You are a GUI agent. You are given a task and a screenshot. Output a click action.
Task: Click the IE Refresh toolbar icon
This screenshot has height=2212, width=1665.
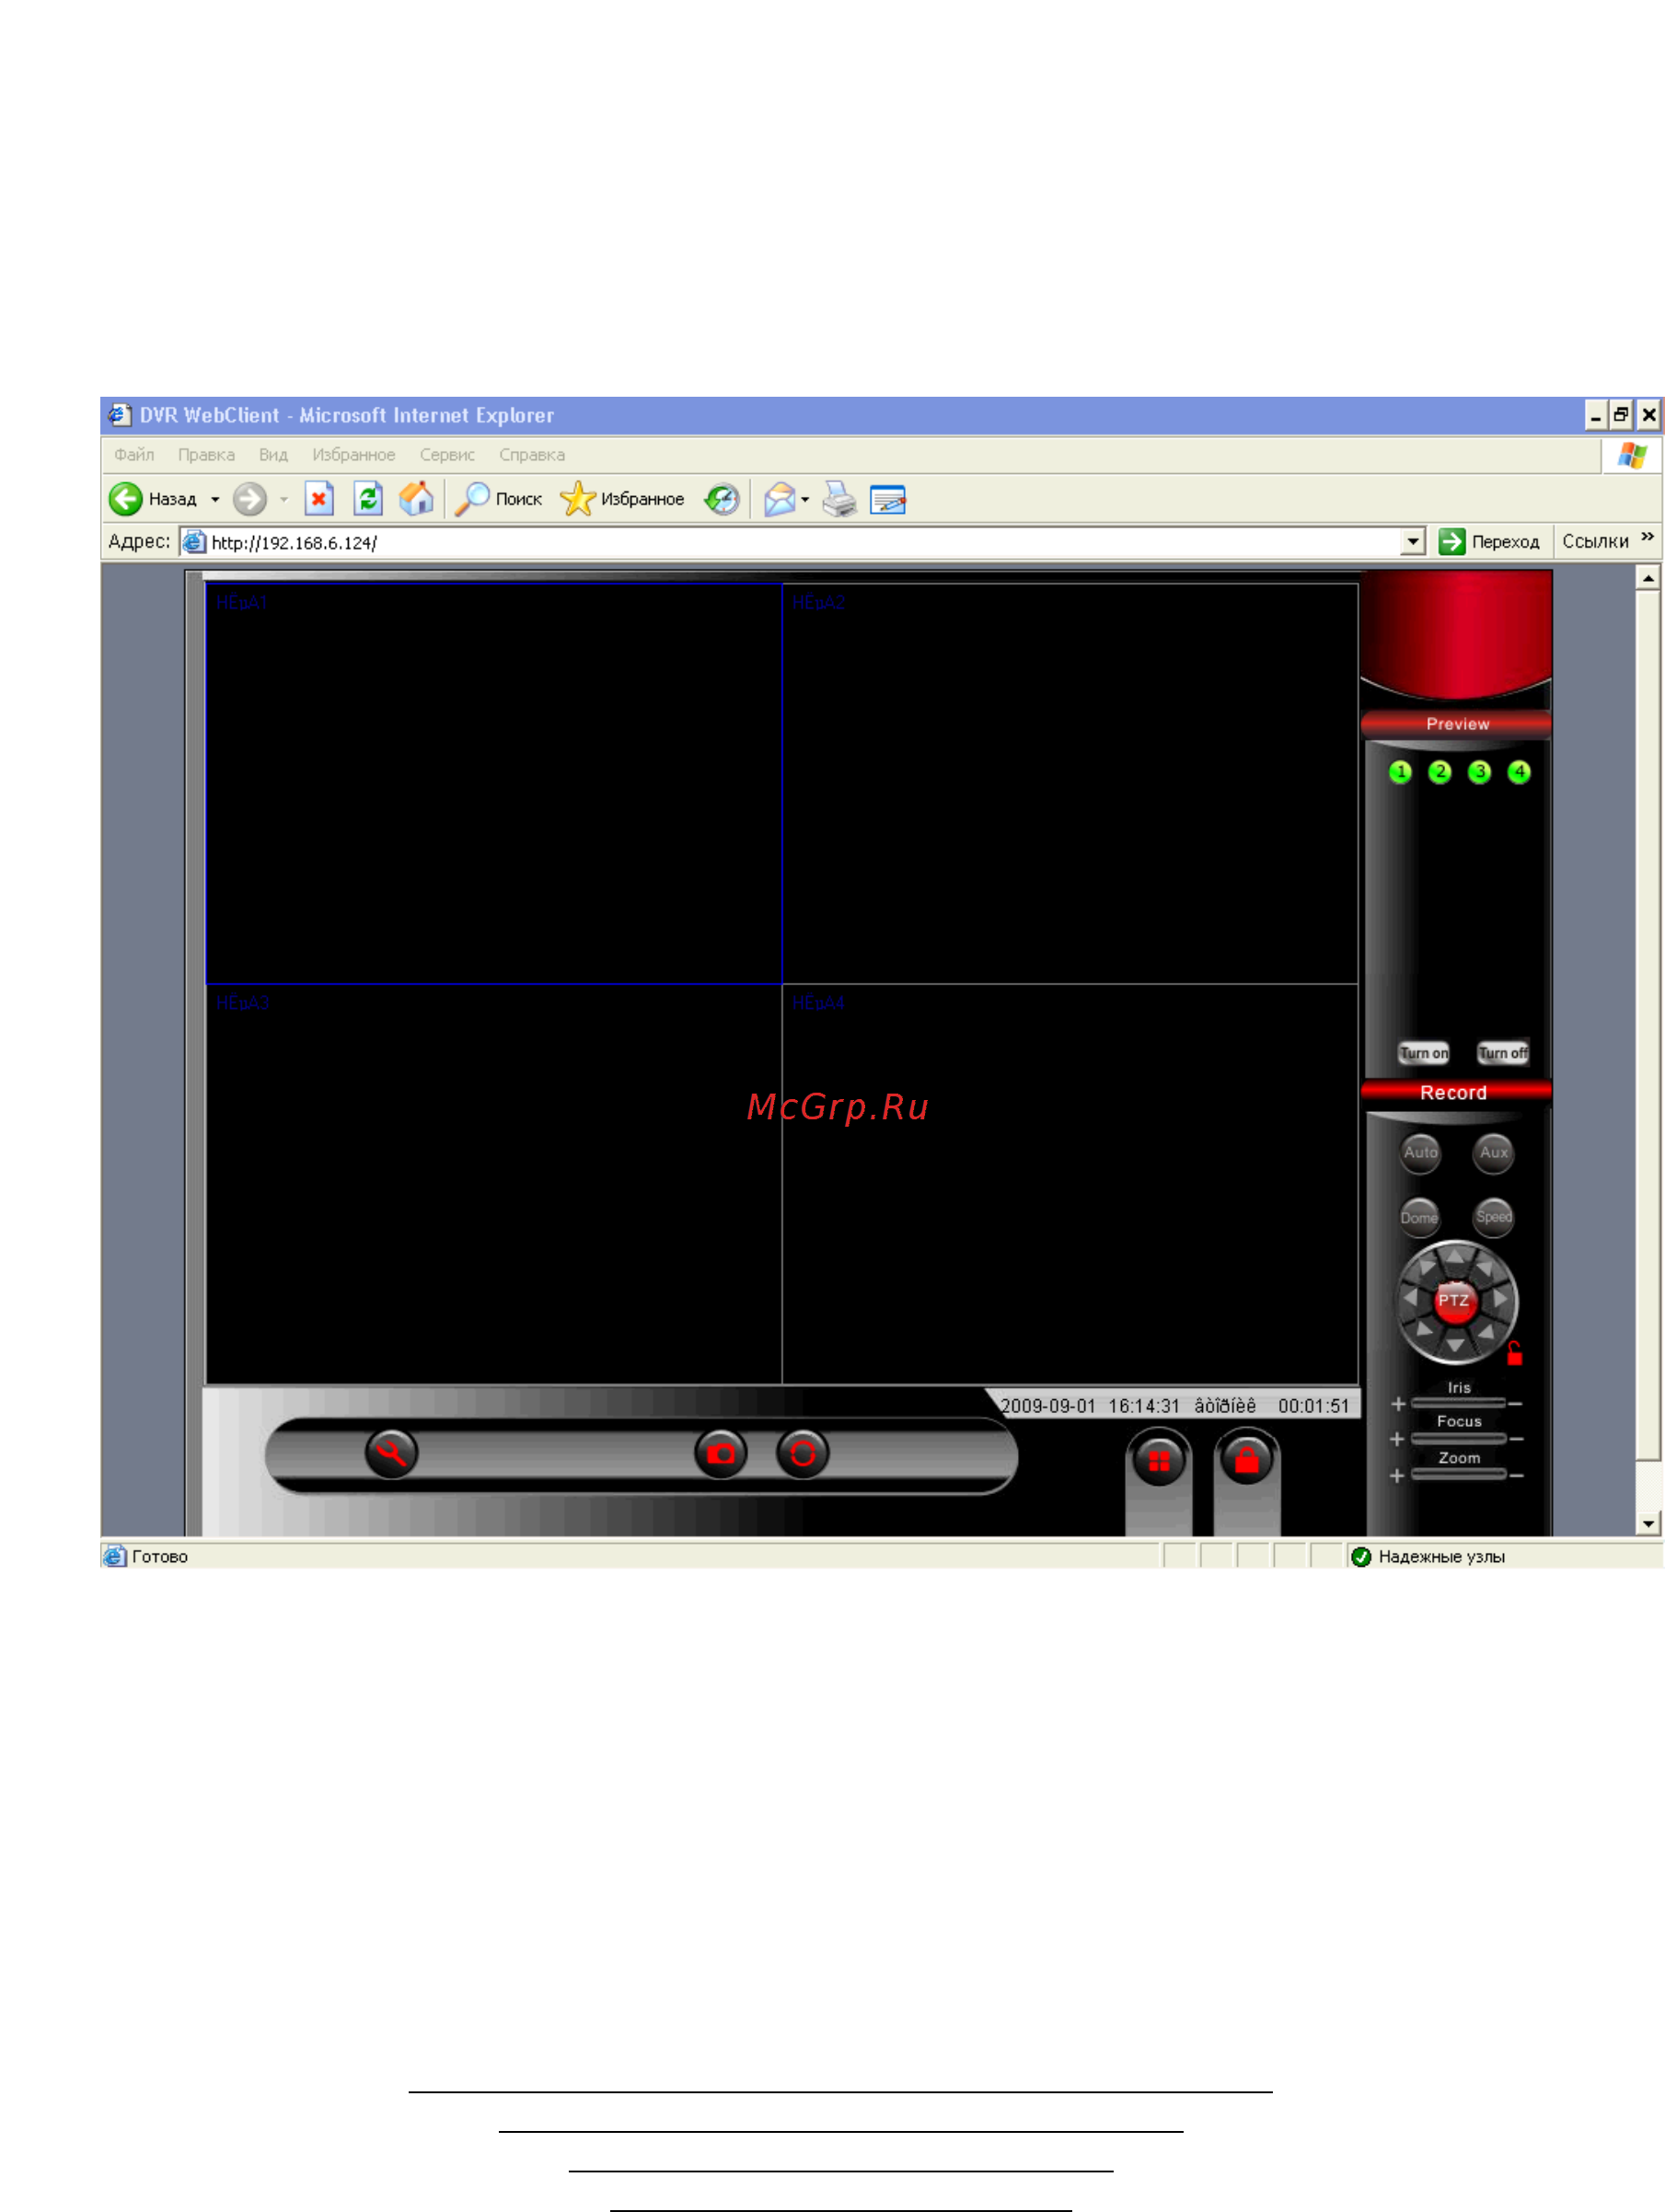point(368,498)
